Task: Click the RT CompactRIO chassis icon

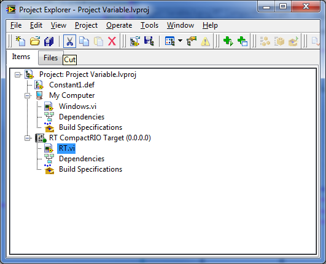Action: (x=41, y=138)
